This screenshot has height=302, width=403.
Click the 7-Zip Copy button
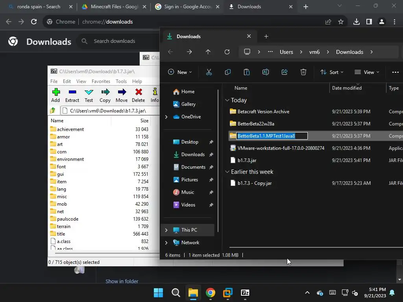(105, 95)
